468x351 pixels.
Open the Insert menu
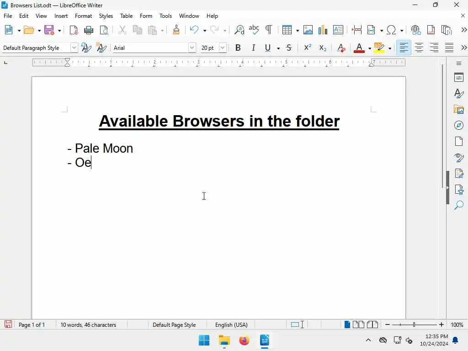61,16
